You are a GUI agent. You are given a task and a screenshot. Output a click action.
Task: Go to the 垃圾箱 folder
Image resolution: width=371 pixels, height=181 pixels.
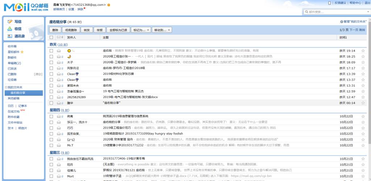pyautogui.click(x=12, y=79)
